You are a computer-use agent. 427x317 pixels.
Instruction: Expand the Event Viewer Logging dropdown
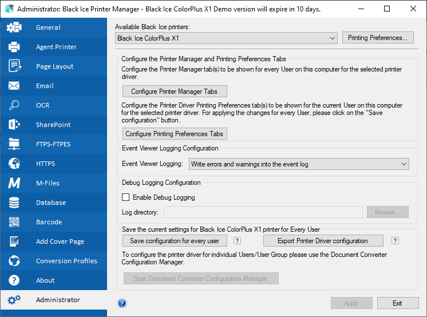299,164
